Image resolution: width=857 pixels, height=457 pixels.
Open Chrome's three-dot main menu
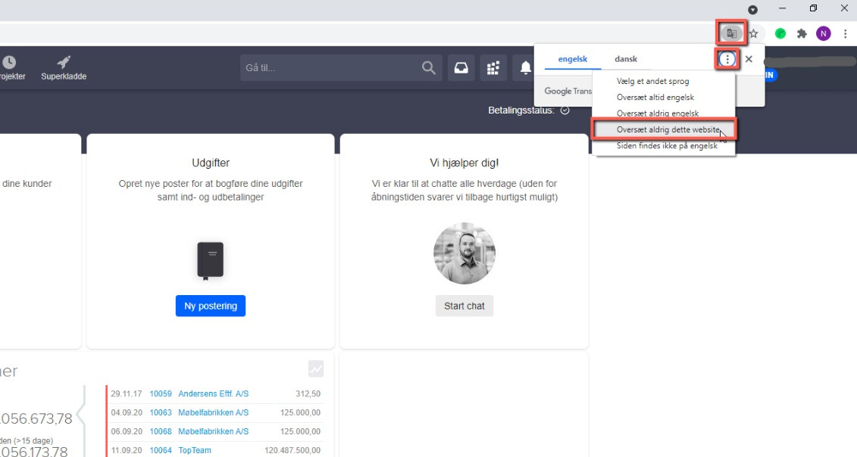coord(845,33)
